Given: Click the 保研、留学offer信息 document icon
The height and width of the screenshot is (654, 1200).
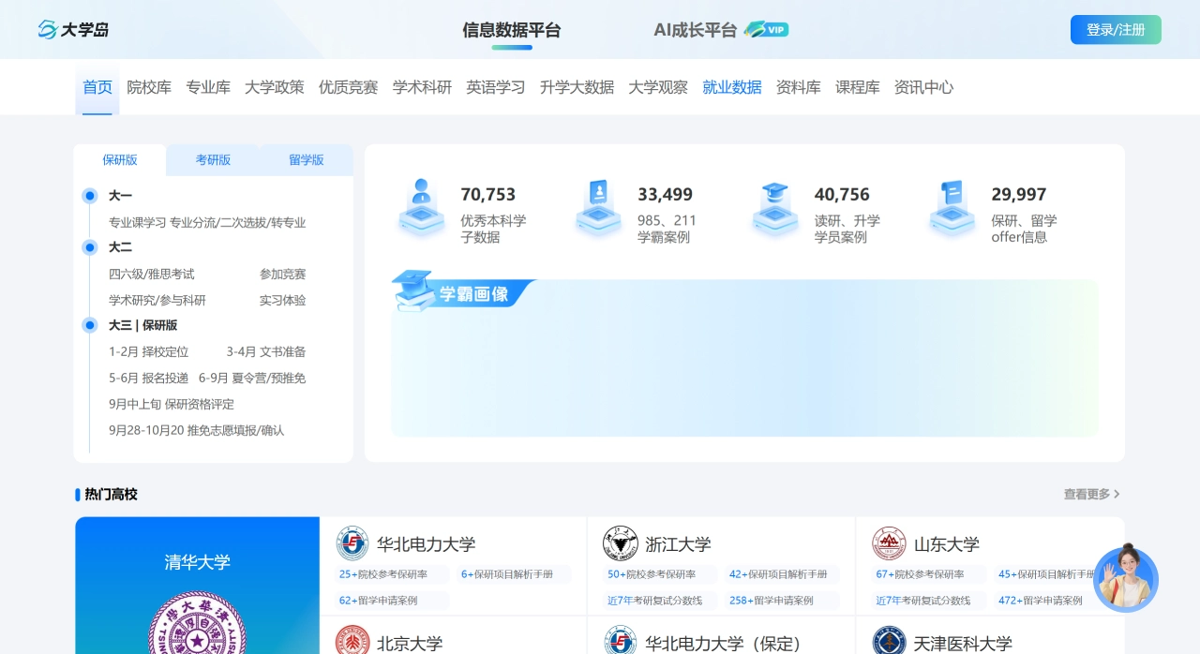Looking at the screenshot, I should coord(952,207).
